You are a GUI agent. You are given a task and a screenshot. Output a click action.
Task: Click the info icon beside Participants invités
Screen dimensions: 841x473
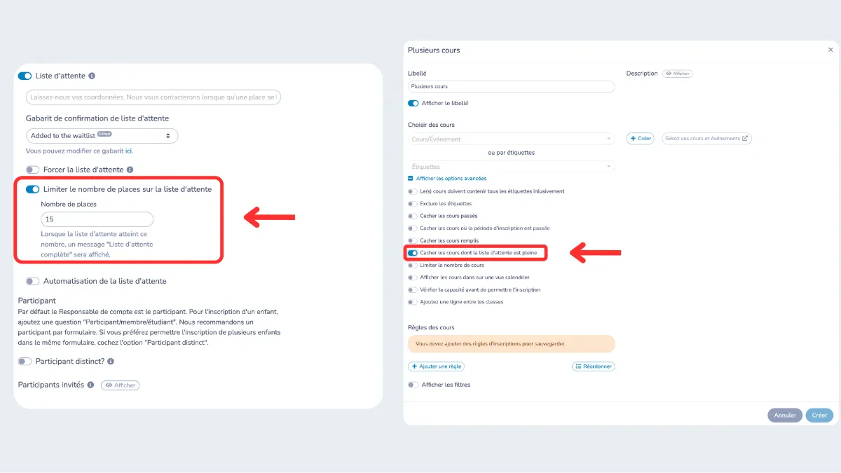[x=90, y=385]
